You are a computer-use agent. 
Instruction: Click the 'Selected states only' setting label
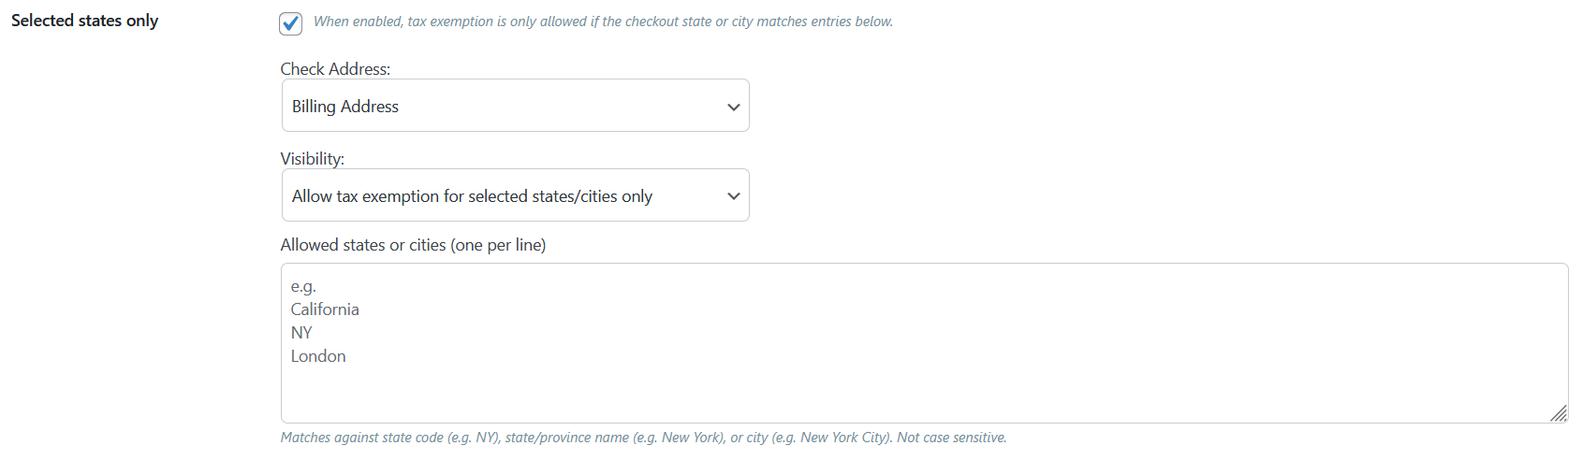84,21
